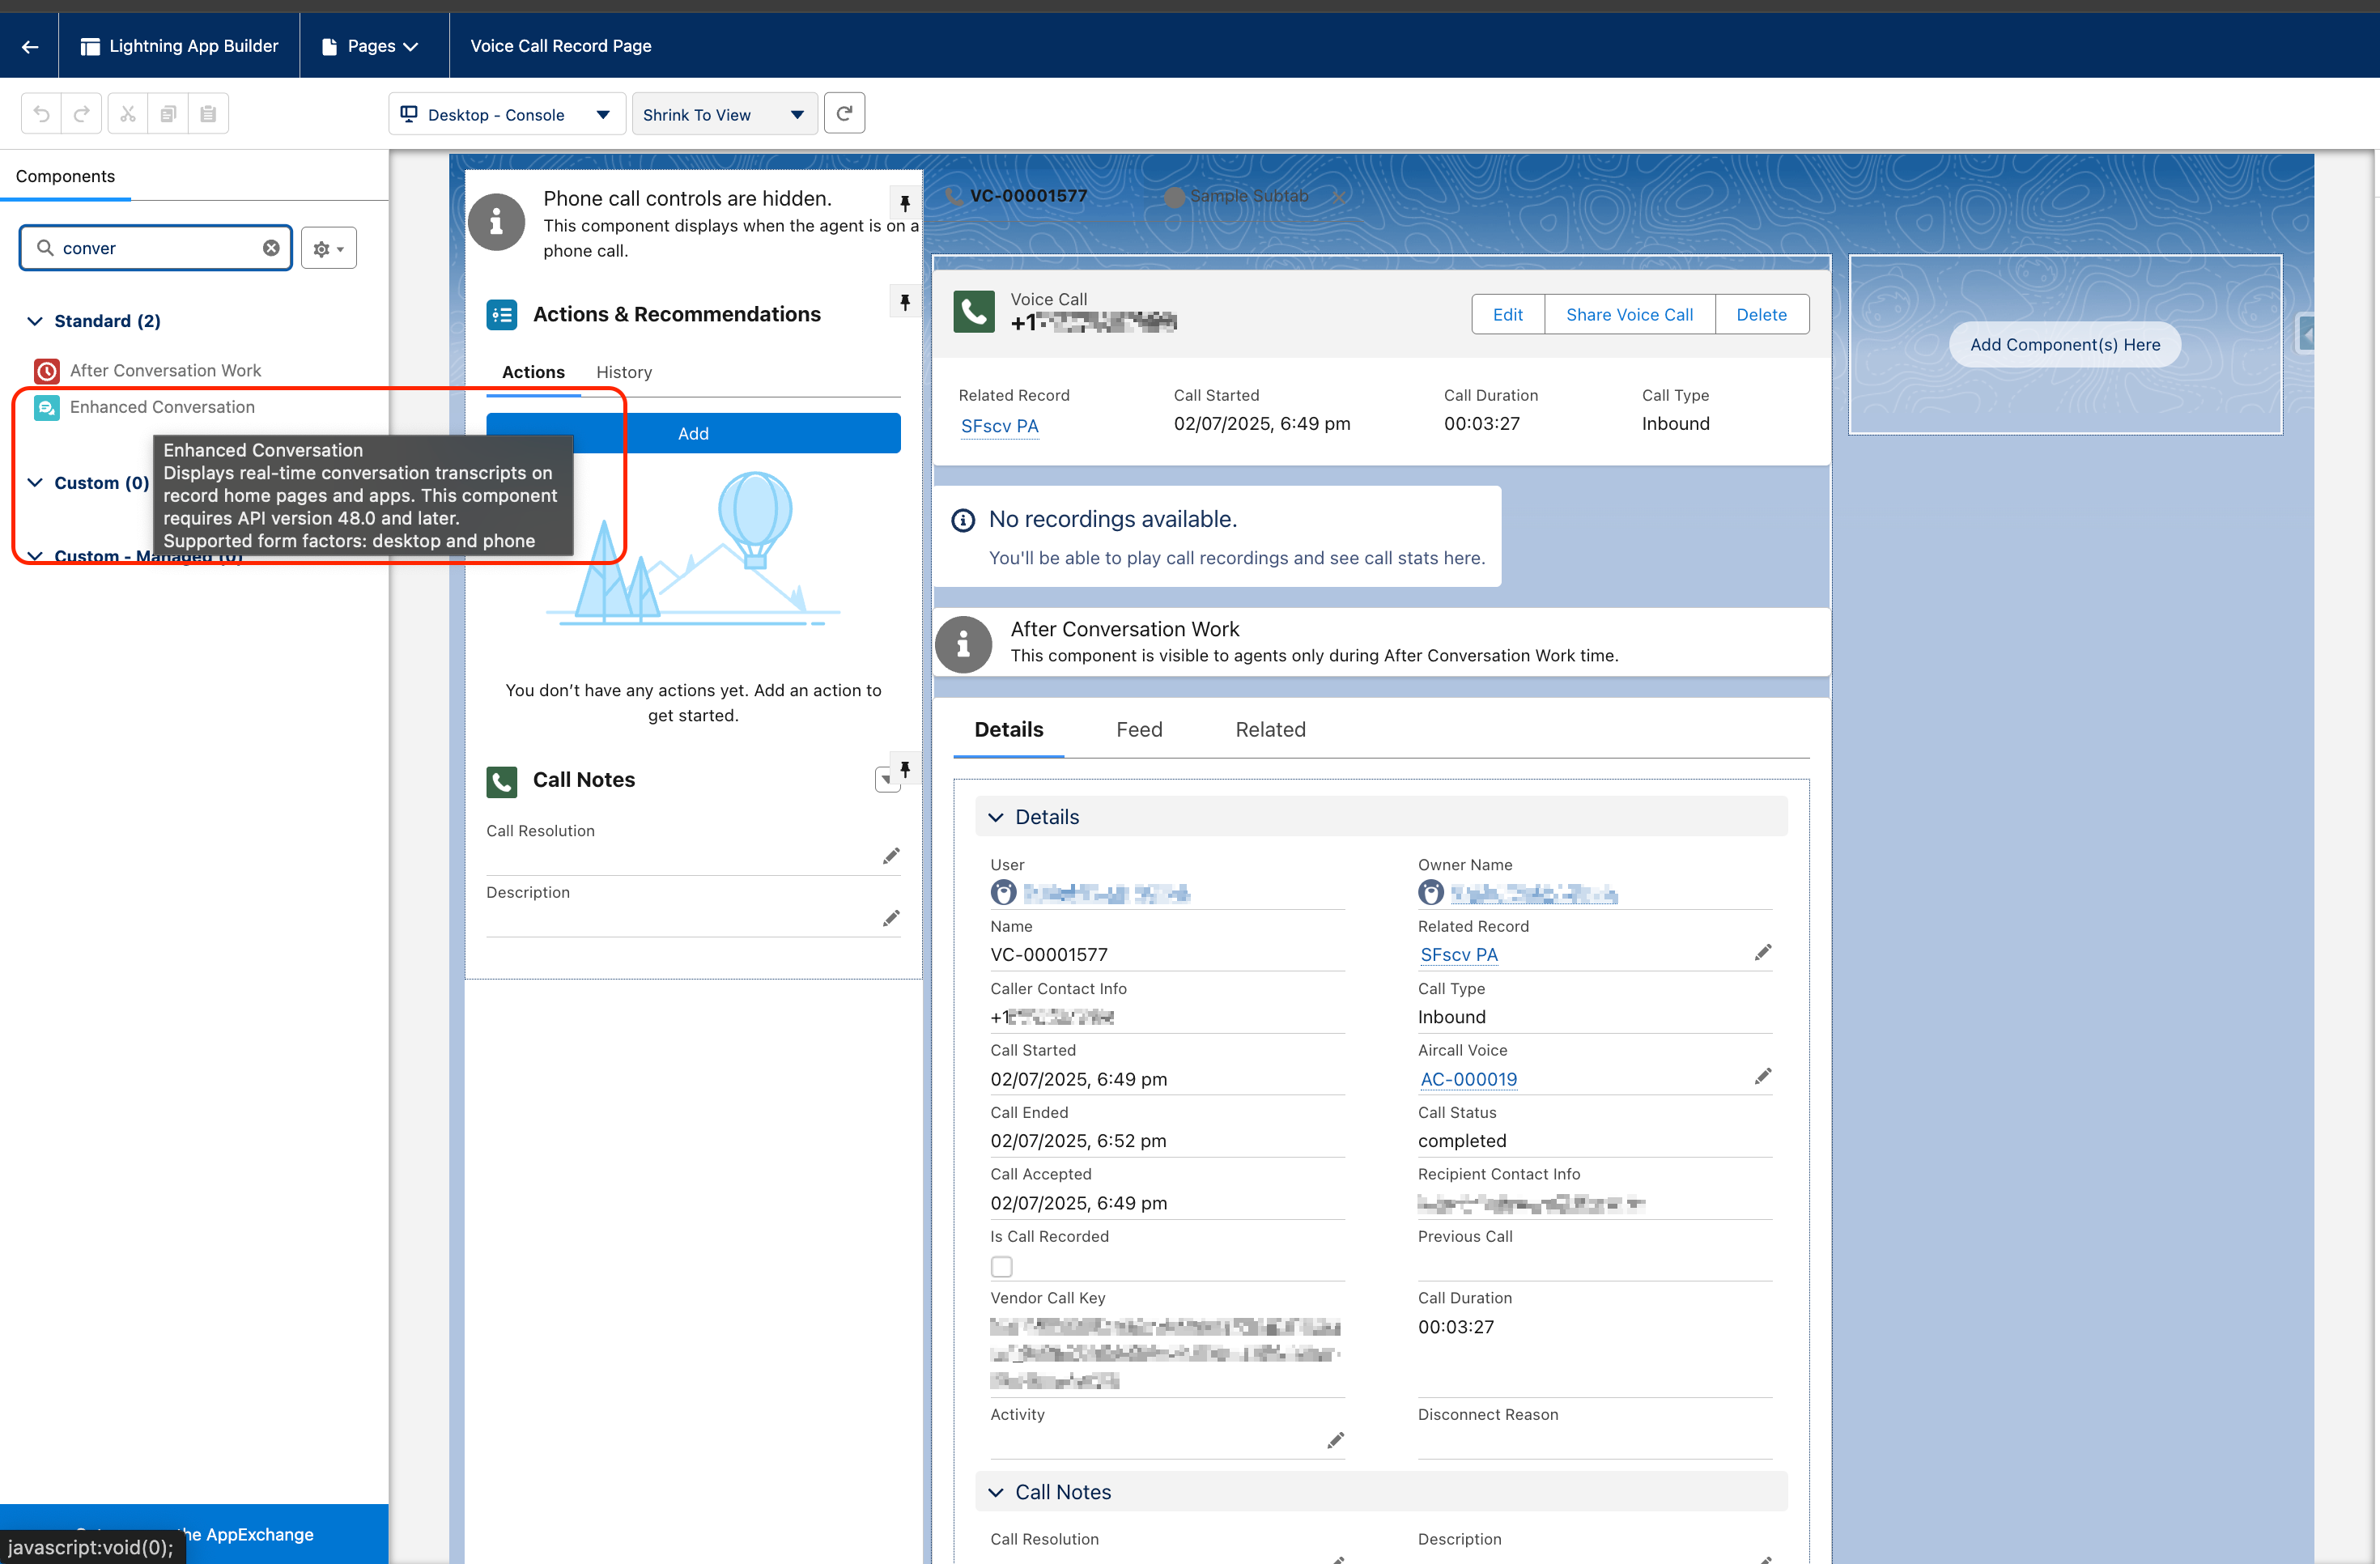Refresh the canvas preview
This screenshot has width=2380, height=1564.
844,114
